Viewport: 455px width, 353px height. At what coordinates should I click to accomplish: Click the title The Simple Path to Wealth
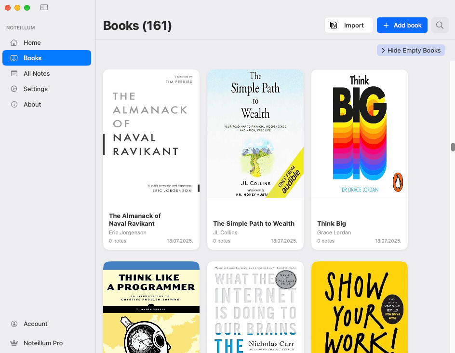(x=254, y=224)
